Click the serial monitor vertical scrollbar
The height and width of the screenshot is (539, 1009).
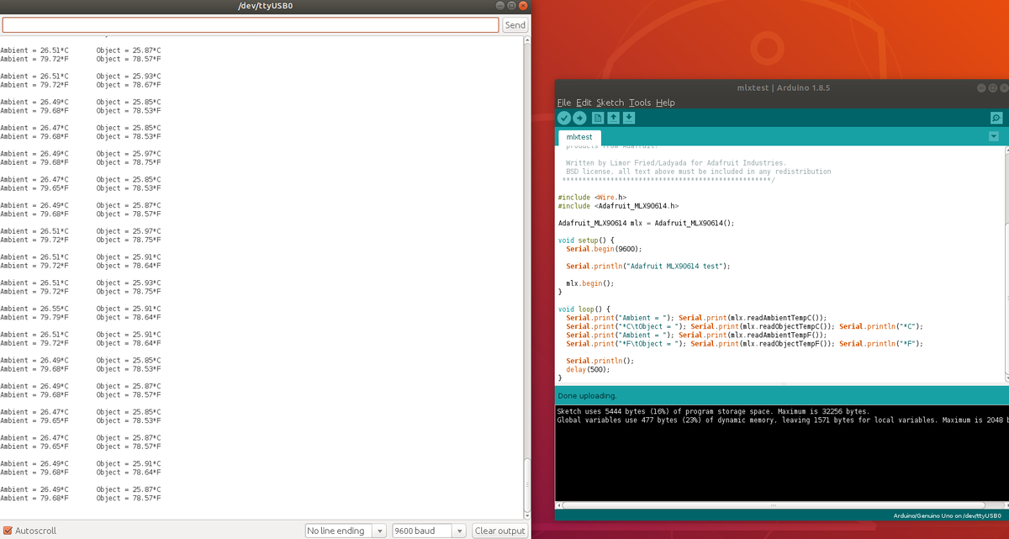[x=527, y=277]
